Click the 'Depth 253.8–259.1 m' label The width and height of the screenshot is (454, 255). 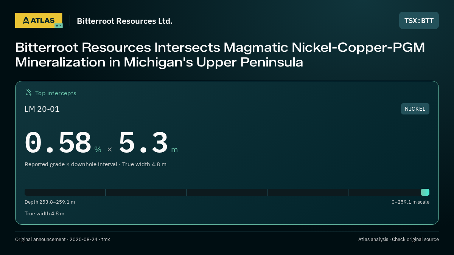click(x=50, y=202)
